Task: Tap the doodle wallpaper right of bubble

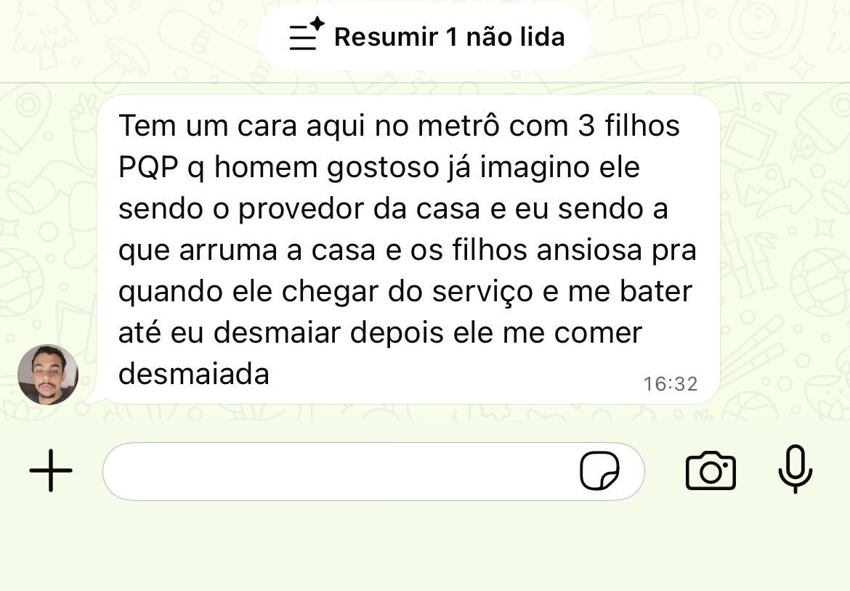Action: point(785,249)
